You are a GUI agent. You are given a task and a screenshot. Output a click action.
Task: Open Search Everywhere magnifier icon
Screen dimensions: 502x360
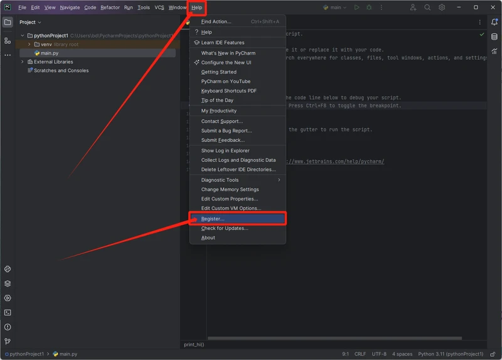click(x=427, y=8)
